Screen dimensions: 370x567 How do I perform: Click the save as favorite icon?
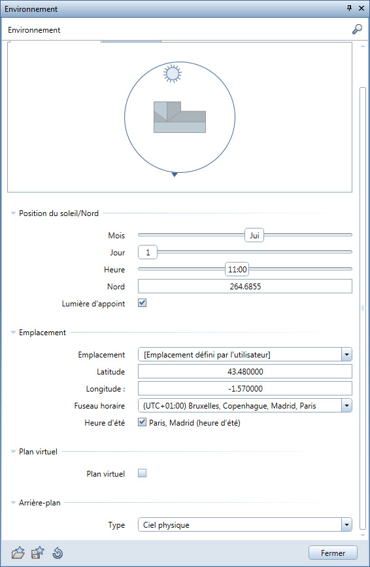(x=37, y=553)
